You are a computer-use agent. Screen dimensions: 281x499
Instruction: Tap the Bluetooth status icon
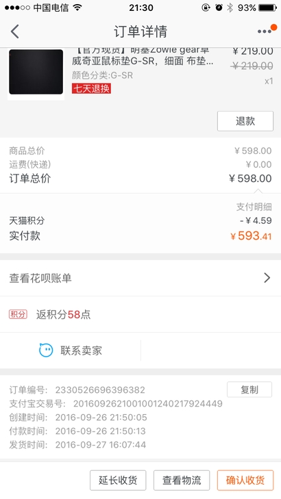coord(230,8)
